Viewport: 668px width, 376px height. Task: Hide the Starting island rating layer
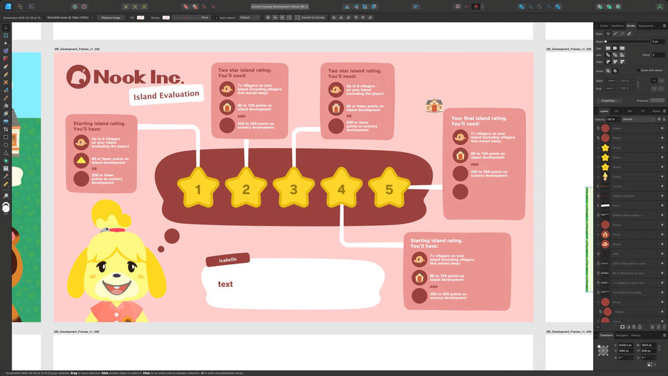662,215
